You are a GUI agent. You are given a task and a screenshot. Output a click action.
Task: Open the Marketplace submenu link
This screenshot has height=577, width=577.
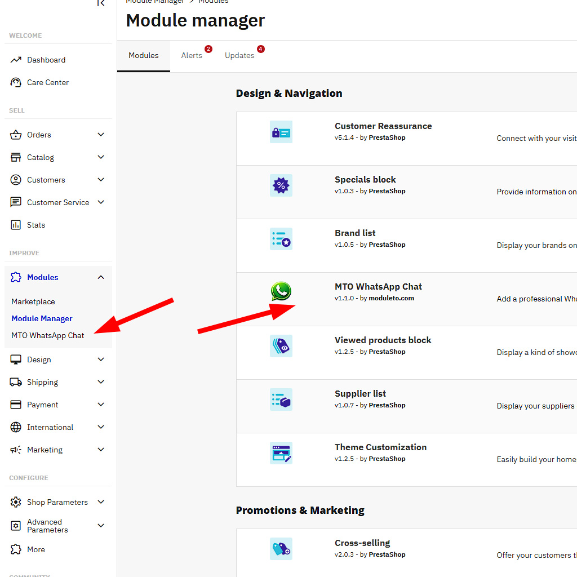[x=33, y=301]
